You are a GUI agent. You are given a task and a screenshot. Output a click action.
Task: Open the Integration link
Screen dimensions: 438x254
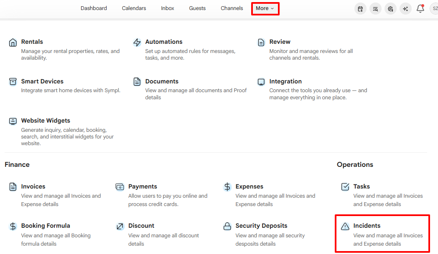285,81
